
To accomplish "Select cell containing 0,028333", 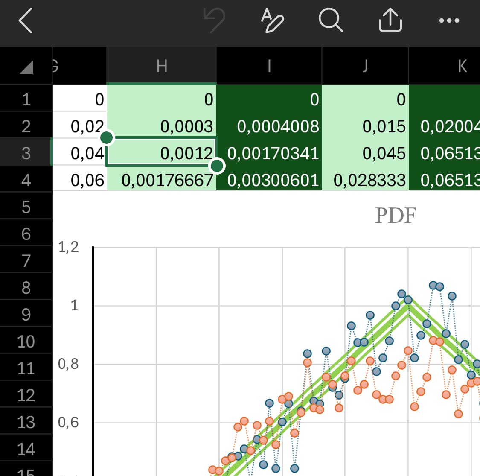I will [366, 180].
